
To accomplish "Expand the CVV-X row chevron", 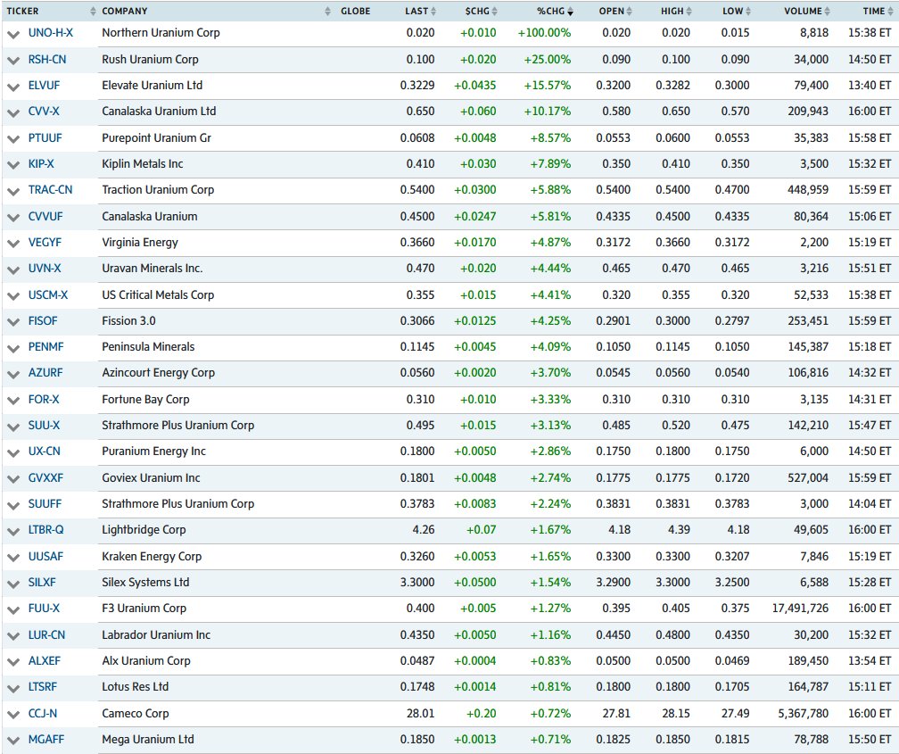I will tap(13, 113).
